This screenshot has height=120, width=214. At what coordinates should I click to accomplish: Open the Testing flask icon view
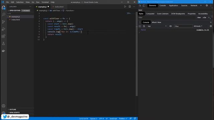pos(3,44)
